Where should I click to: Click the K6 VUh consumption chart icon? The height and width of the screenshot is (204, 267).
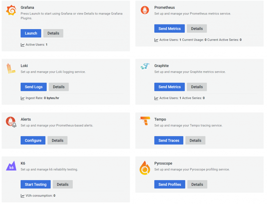(23, 196)
